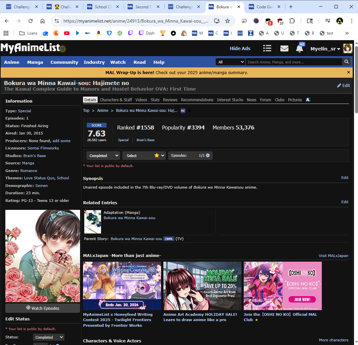The image size is (358, 345).
Task: Open the All search category dropdown
Action: (230, 62)
